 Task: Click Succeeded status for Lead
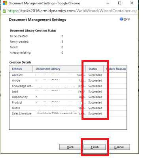point(95,92)
